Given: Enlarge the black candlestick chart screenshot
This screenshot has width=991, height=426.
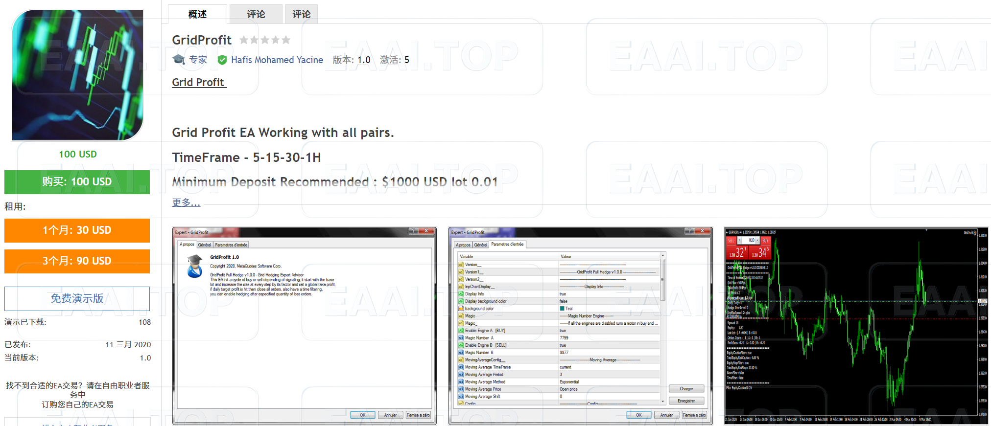Looking at the screenshot, I should (x=856, y=326).
